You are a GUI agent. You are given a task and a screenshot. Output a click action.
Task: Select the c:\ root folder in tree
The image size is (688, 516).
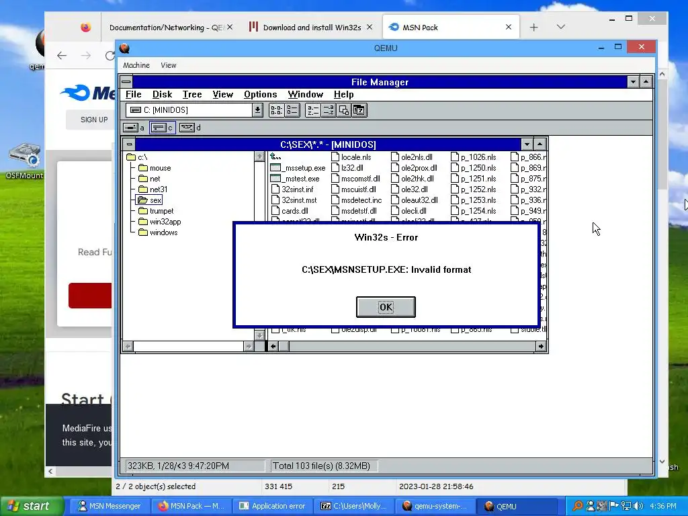click(x=137, y=157)
